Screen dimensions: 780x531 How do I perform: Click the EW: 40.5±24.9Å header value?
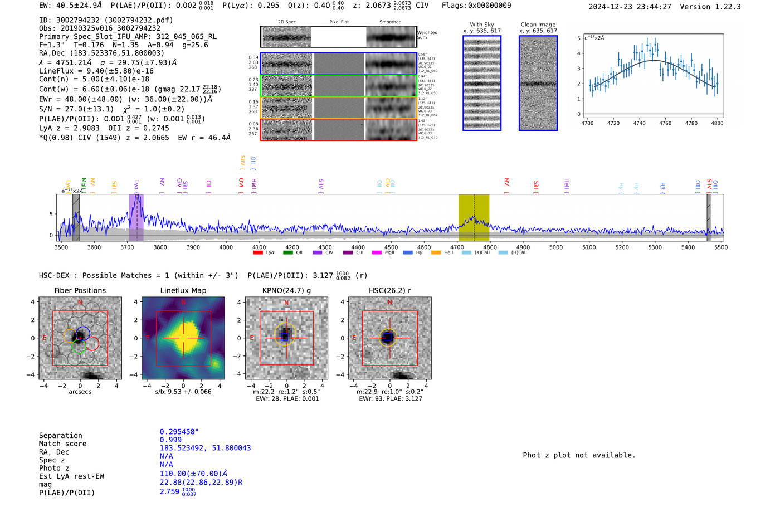click(x=71, y=6)
